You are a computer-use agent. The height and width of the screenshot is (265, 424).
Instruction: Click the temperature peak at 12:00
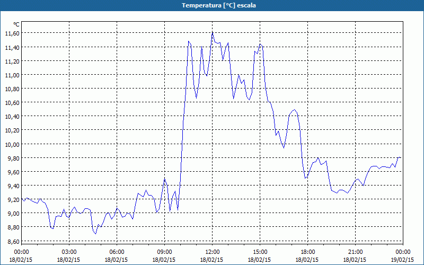(x=213, y=33)
